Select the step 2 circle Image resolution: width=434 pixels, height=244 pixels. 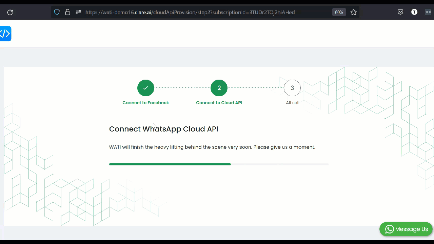[219, 88]
